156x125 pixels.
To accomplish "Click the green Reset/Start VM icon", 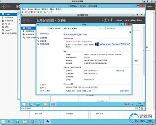I will (41, 12).
